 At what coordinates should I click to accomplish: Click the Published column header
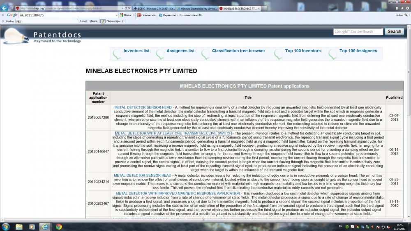[394, 97]
